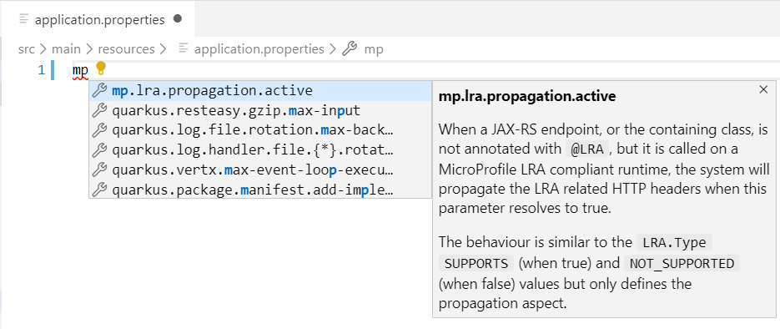Close the suggestion documentation panel
The image size is (780, 329).
tap(763, 89)
